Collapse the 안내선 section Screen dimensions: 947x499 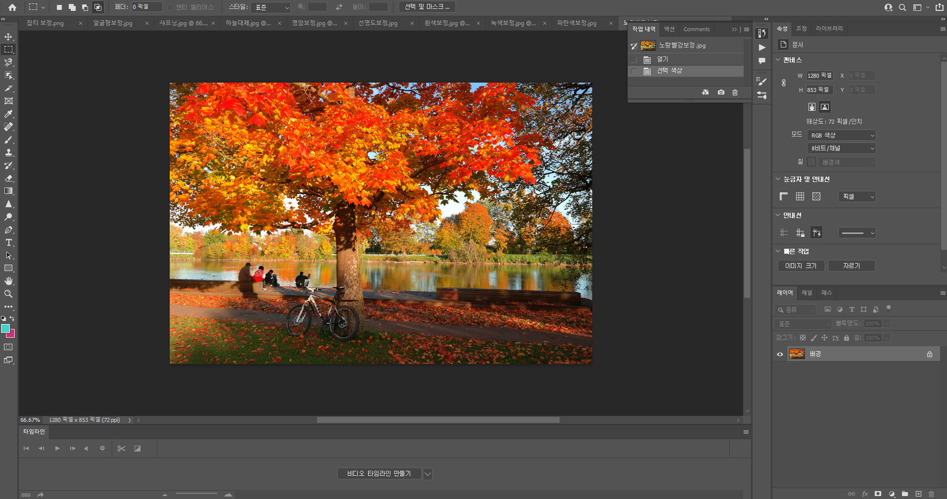778,215
